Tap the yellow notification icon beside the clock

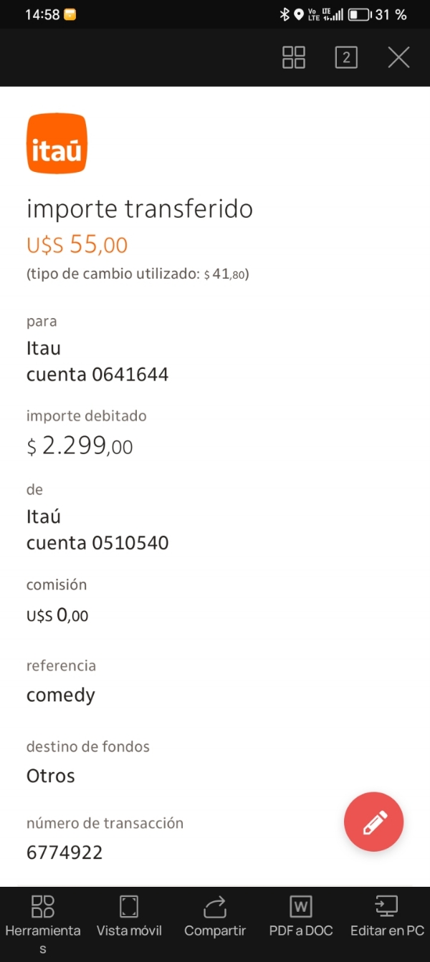pyautogui.click(x=70, y=14)
